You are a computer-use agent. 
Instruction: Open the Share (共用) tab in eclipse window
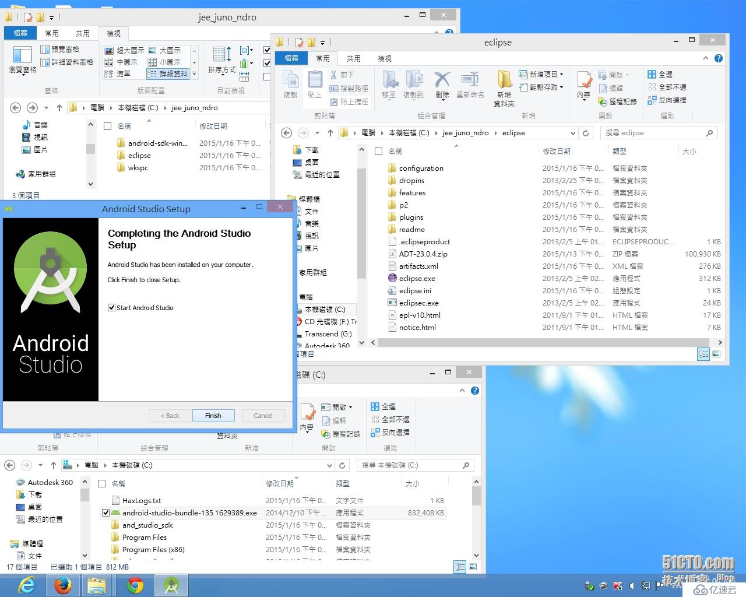(354, 58)
